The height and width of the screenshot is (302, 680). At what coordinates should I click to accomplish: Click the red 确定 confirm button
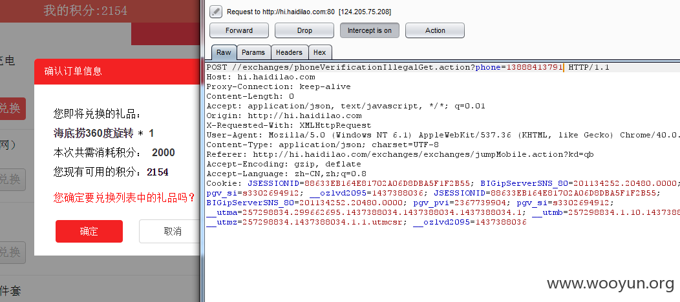tap(89, 232)
